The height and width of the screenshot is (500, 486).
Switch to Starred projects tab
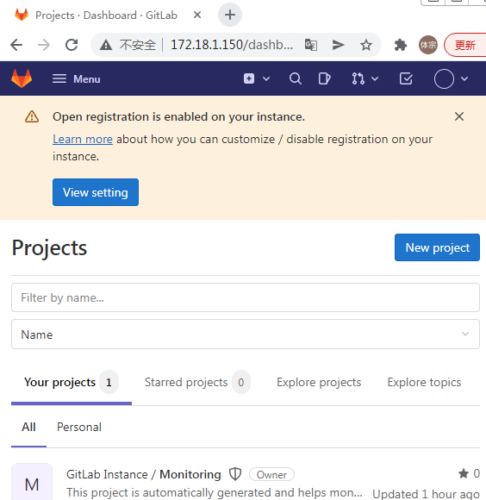pos(197,382)
